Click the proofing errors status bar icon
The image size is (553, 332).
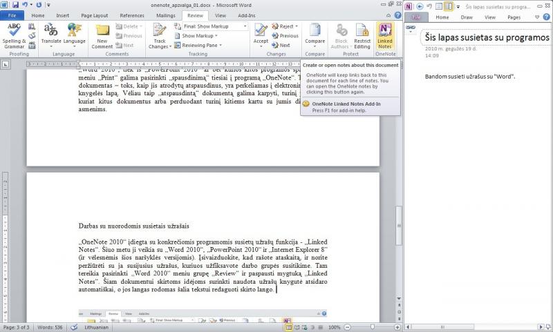pos(74,327)
